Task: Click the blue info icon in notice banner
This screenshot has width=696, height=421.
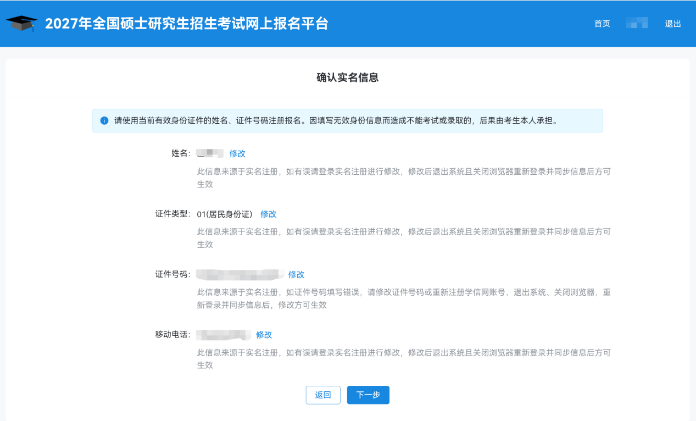Action: point(104,120)
